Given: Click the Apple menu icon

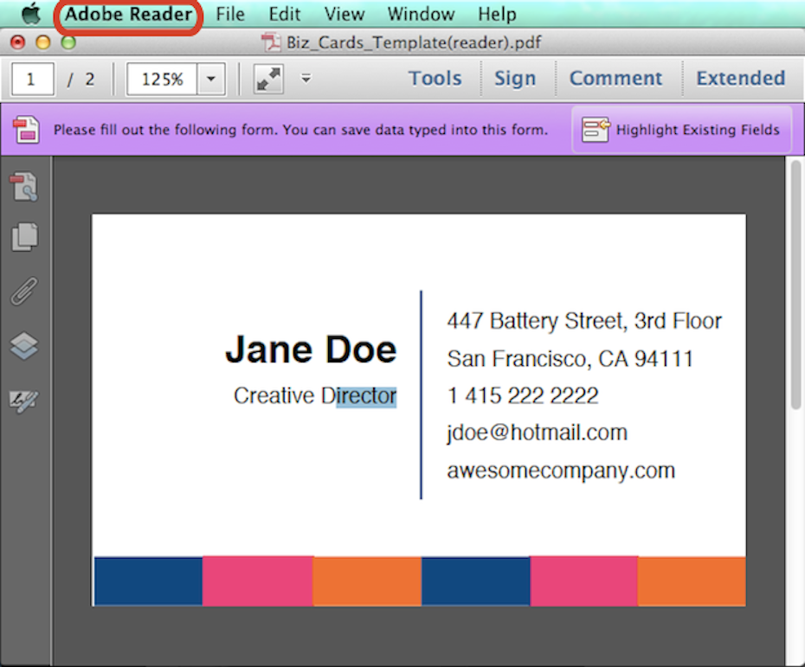Looking at the screenshot, I should 31,14.
